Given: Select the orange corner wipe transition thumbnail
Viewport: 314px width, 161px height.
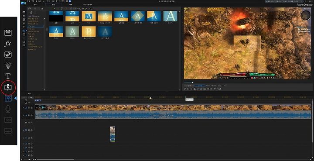Looking at the screenshot, I should coord(154,16).
